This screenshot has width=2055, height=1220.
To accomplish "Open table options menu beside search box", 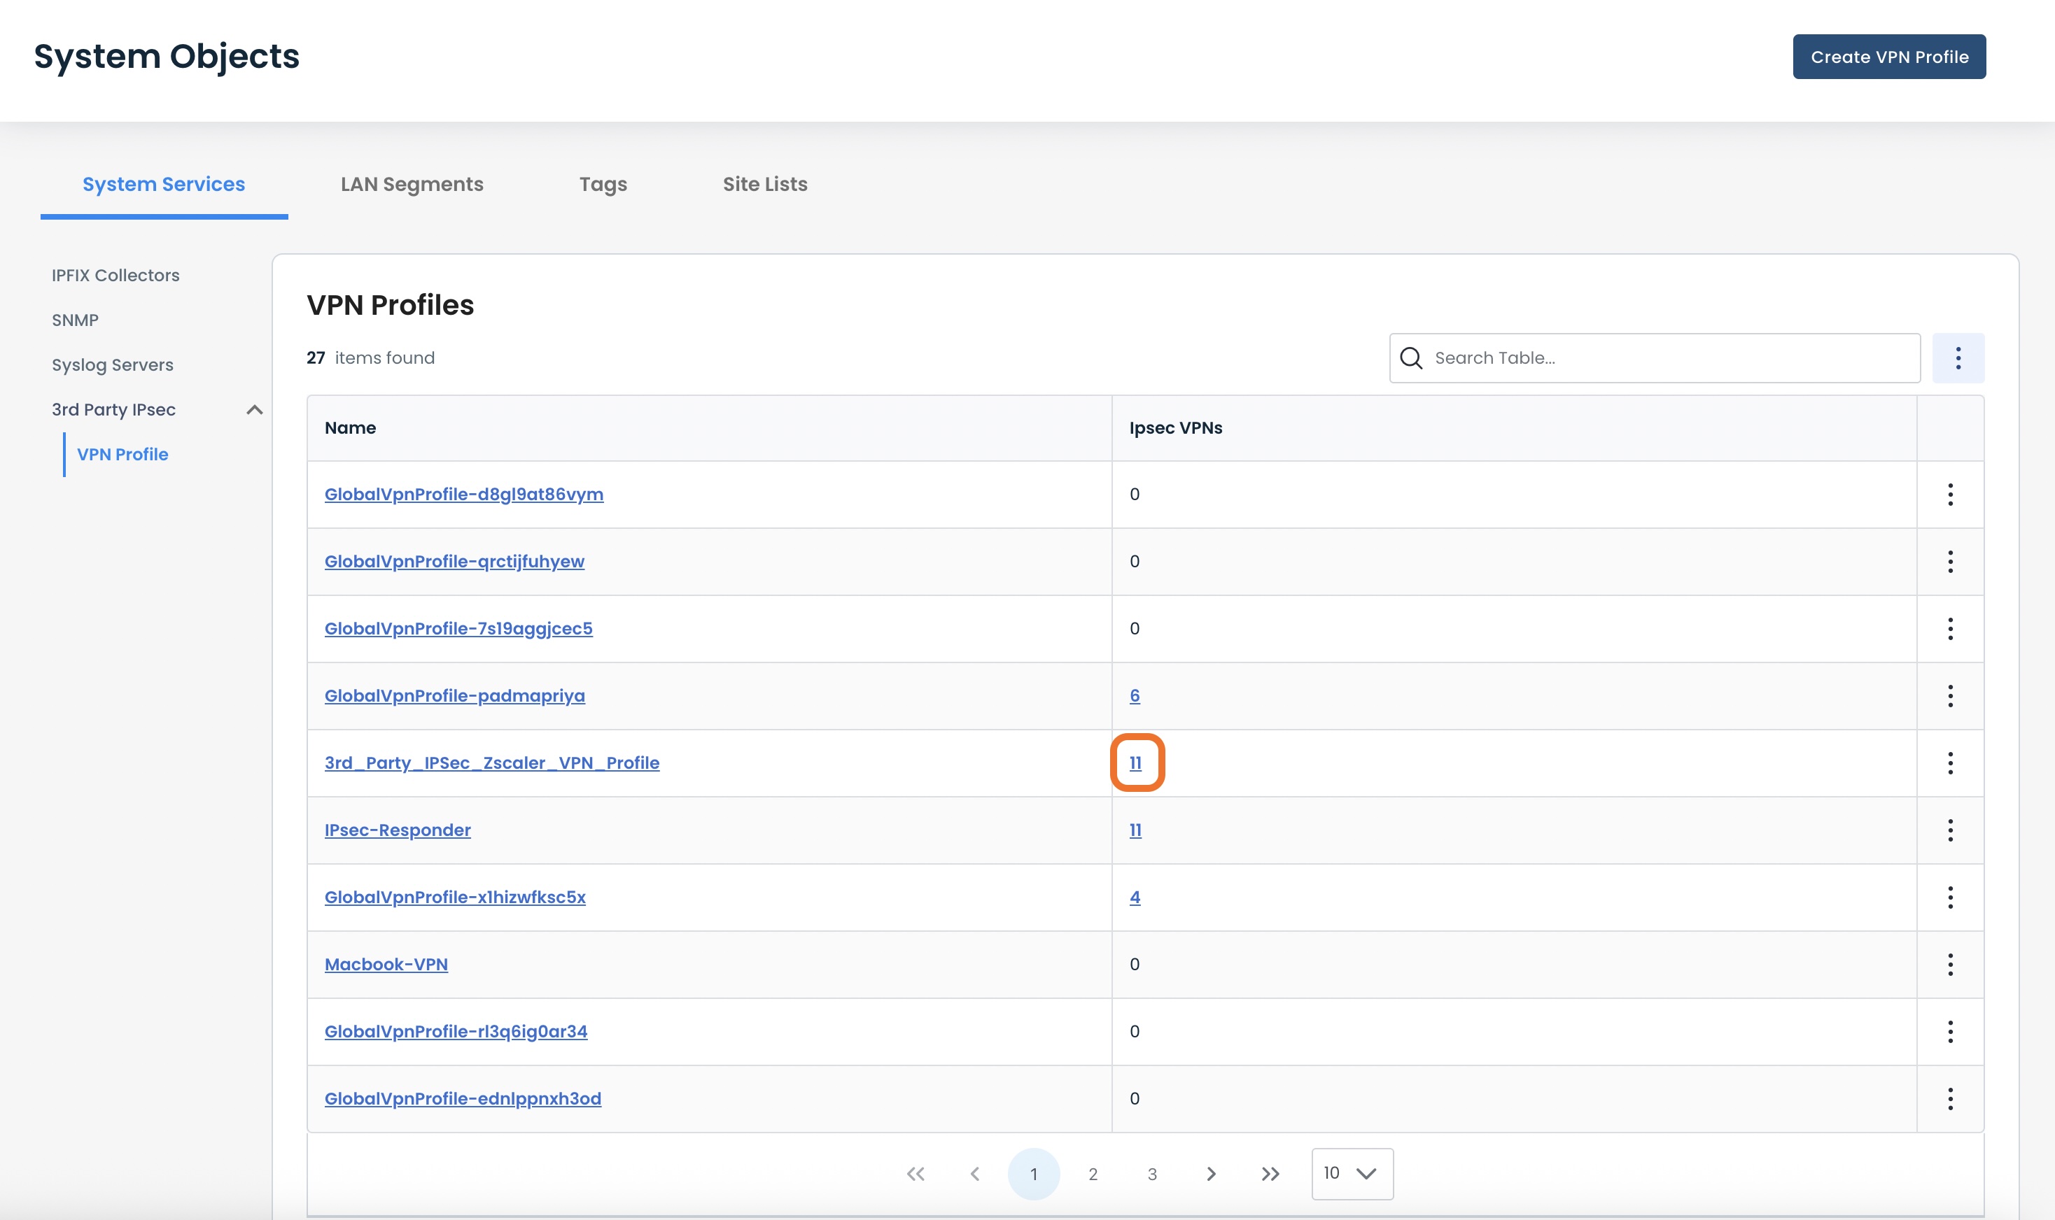I will [x=1958, y=357].
